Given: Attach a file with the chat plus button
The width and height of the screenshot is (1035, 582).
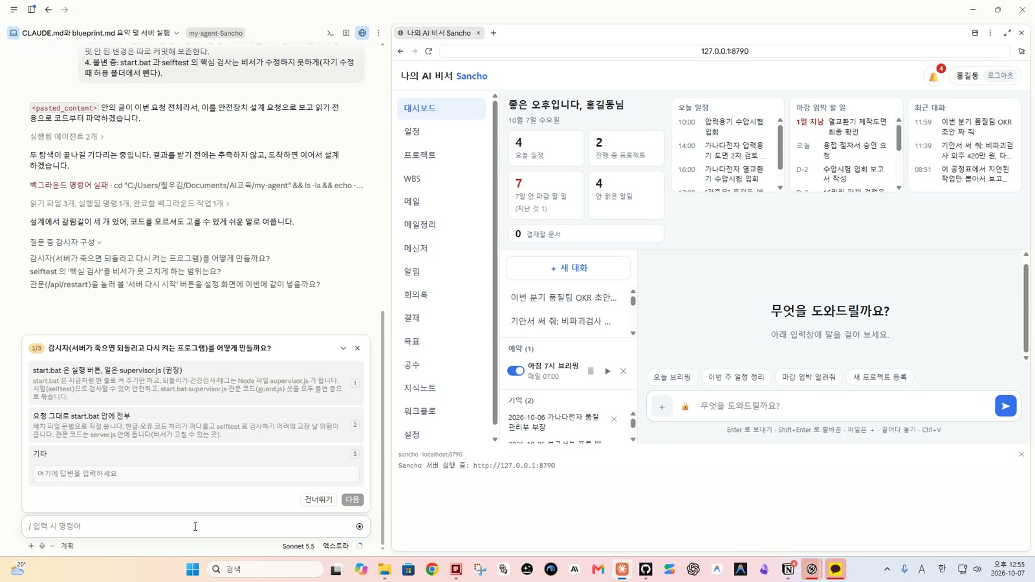Looking at the screenshot, I should click(x=662, y=407).
